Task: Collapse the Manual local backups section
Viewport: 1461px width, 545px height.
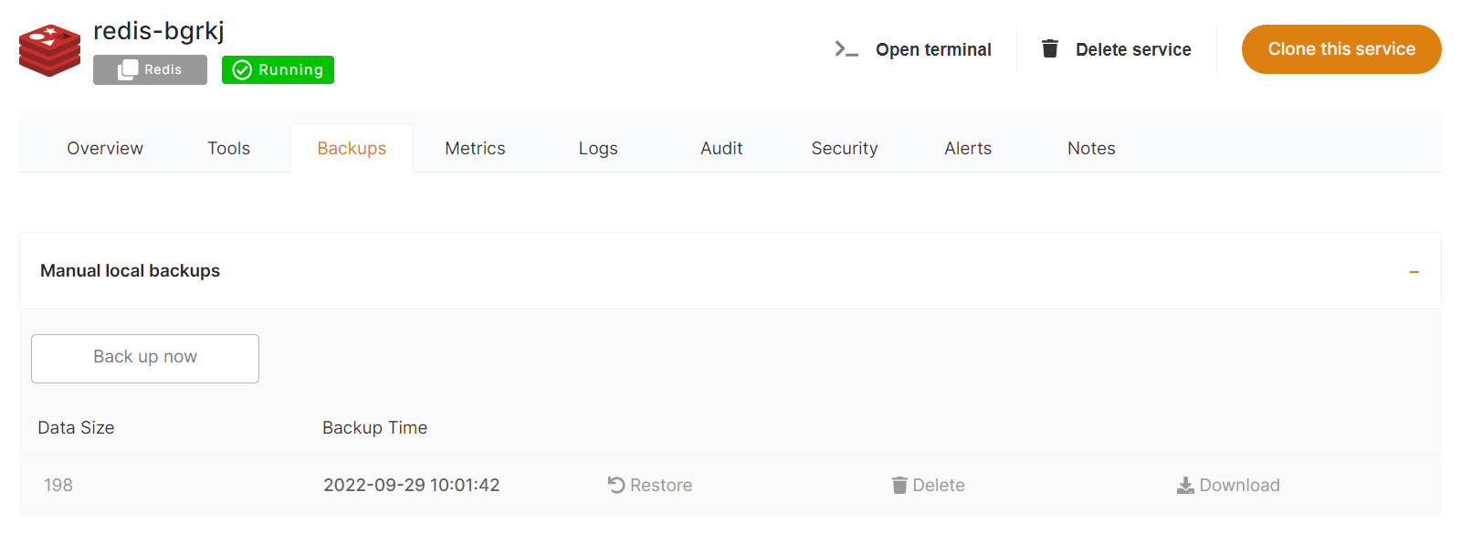Action: tap(1414, 272)
